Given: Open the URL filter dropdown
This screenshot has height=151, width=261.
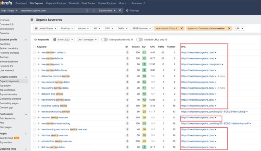Looking at the screenshot, I should [x=239, y=29].
